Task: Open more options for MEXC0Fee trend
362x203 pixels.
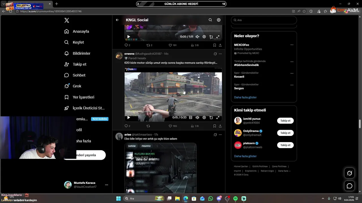Action: point(292,45)
